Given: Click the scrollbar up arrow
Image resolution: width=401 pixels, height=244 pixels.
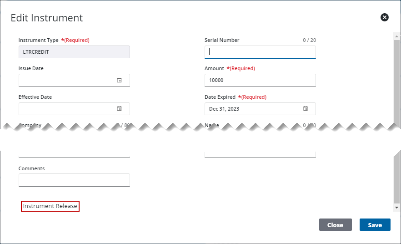Looking at the screenshot, I should click(396, 36).
